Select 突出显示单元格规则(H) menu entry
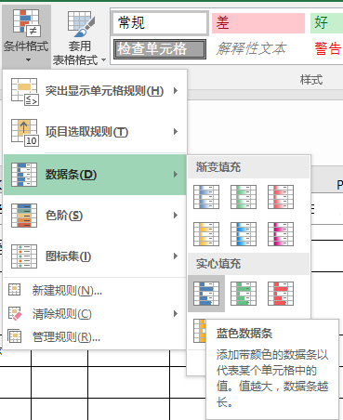343x420 pixels. (95, 91)
